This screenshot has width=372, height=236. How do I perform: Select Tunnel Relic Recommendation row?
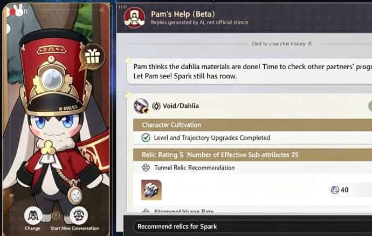(x=252, y=167)
